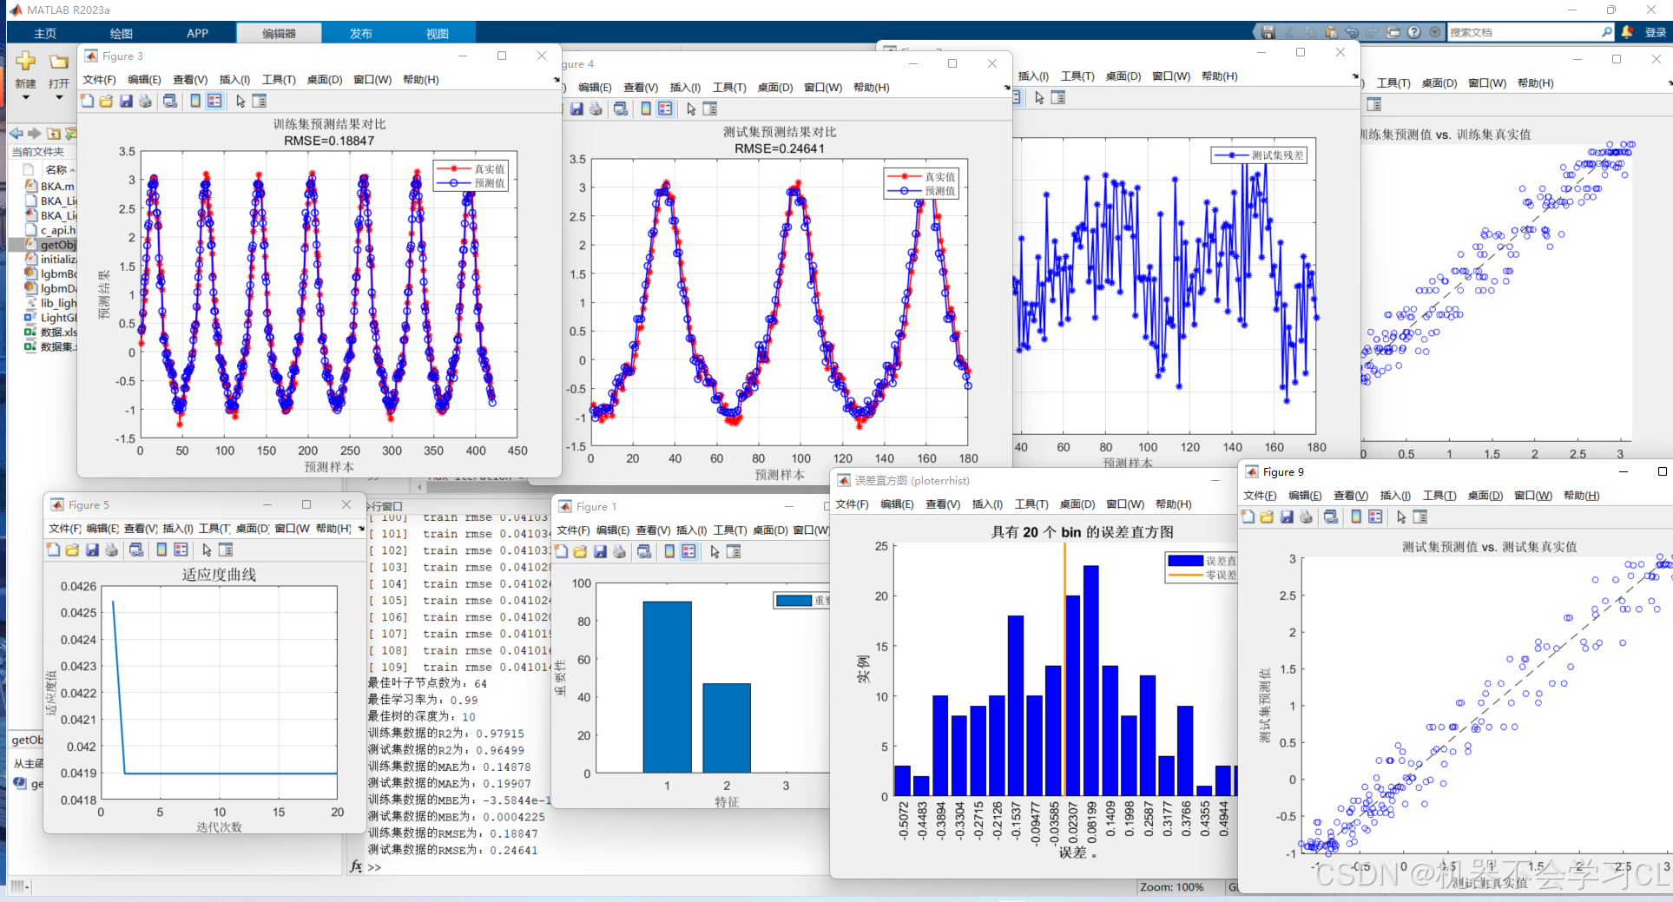Switch to 发布 tab in MATLAB
The height and width of the screenshot is (902, 1673).
tap(361, 33)
